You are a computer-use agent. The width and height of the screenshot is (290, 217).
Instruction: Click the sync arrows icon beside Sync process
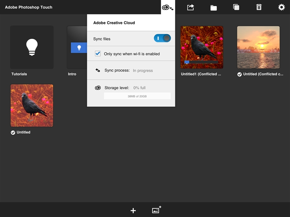click(x=98, y=70)
